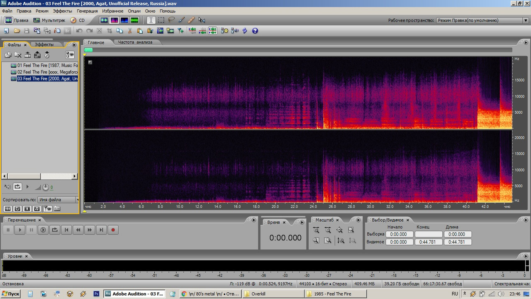Open Масштаб panel flyout menu arrow
Image resolution: width=531 pixels, height=299 pixels.
pos(358,220)
